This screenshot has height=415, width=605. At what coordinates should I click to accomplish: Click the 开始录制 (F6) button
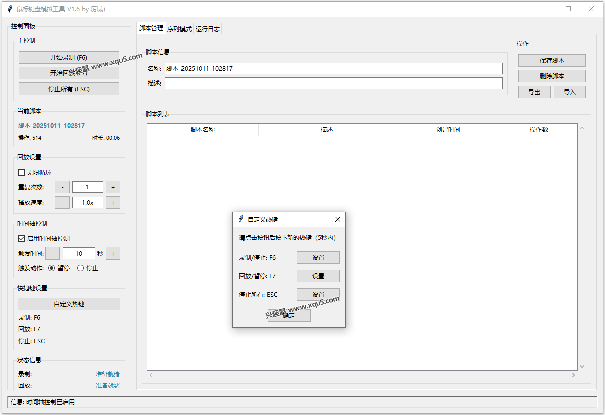click(69, 57)
